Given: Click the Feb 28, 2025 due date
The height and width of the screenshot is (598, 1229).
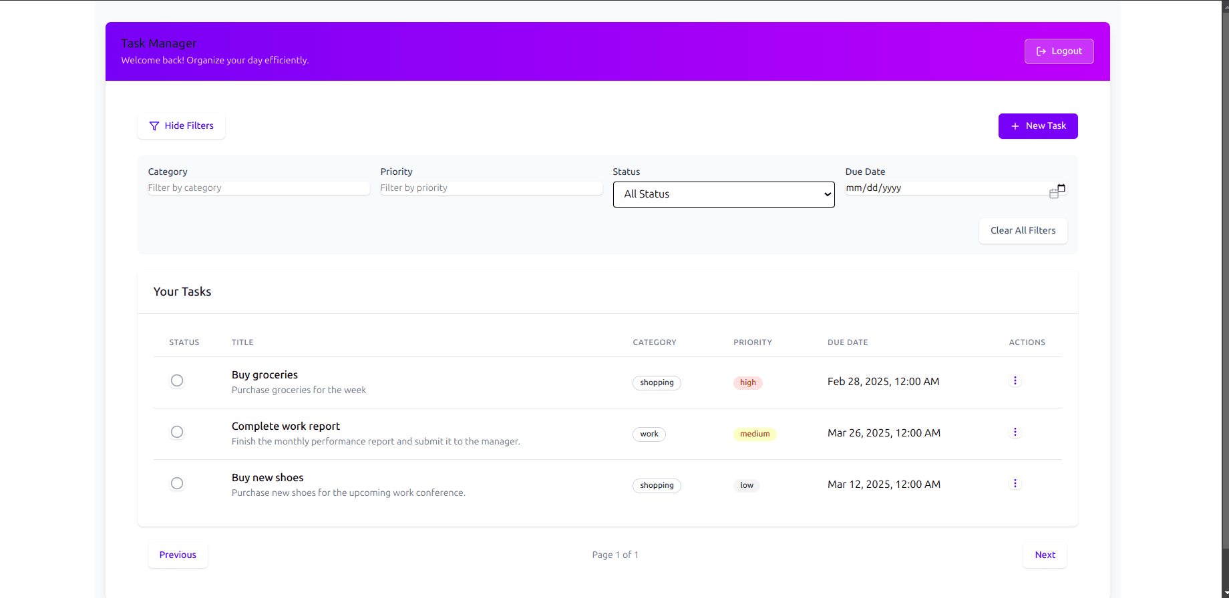Looking at the screenshot, I should pyautogui.click(x=883, y=382).
